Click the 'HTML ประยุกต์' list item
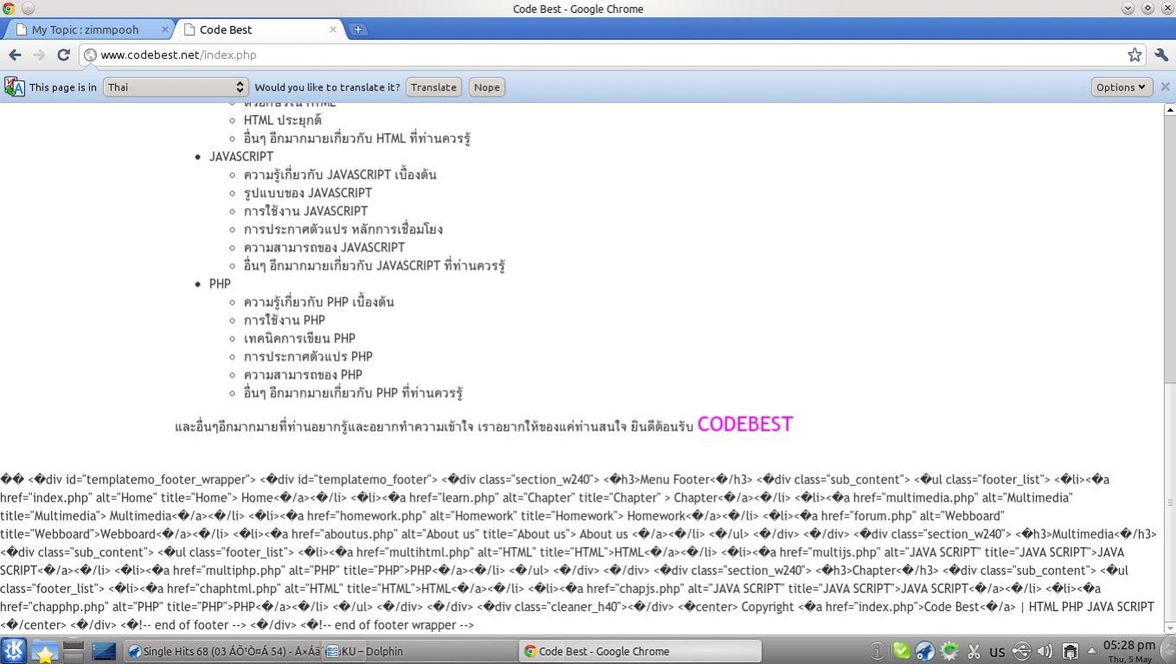 [x=283, y=120]
